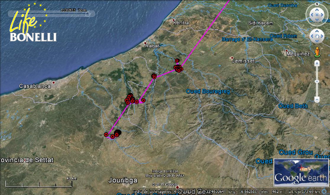Click the Oued Grou river label
The width and height of the screenshot is (330, 195).
pos(296,152)
